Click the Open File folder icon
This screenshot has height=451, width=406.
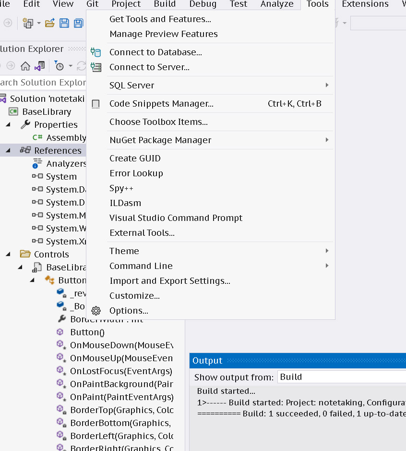[50, 23]
